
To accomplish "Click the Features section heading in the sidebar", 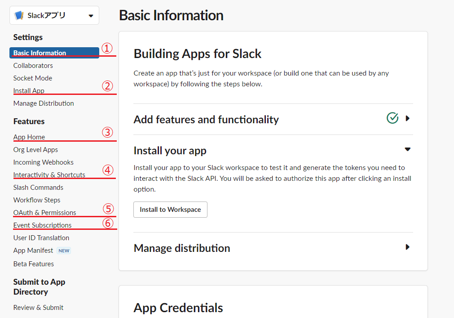I will tap(29, 121).
